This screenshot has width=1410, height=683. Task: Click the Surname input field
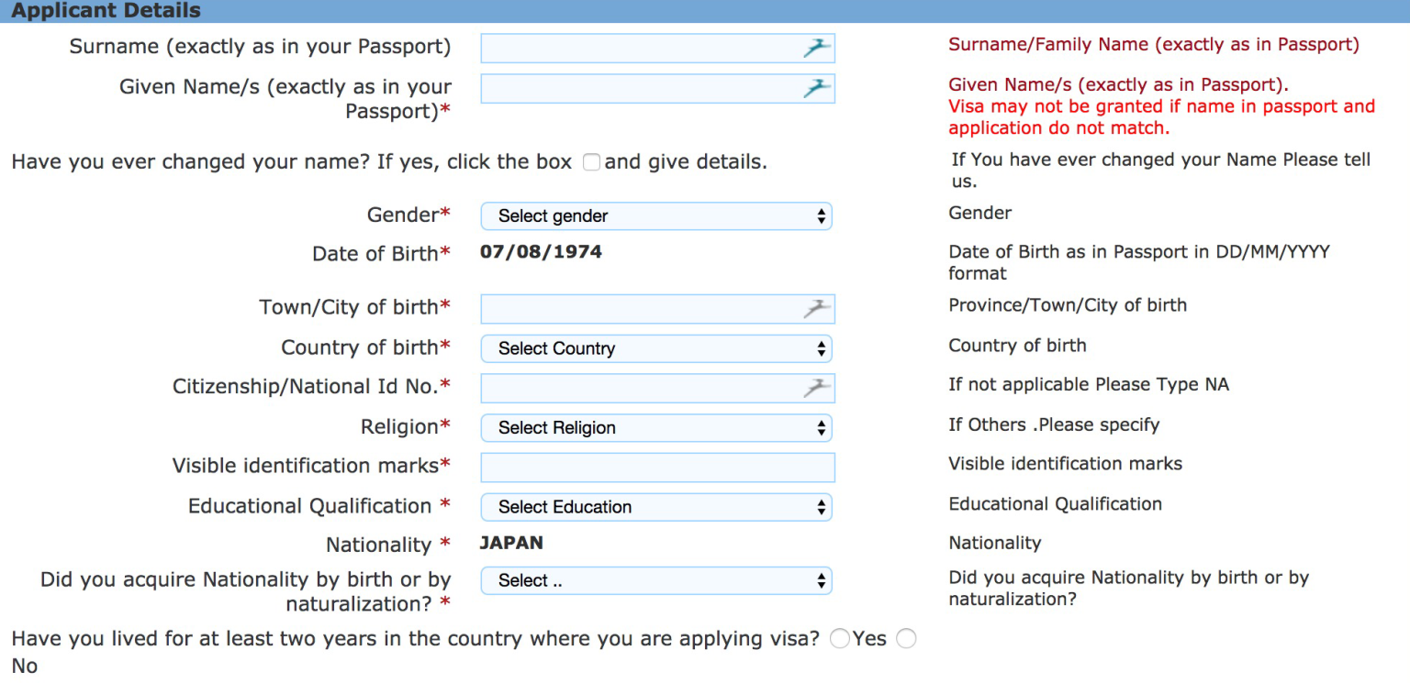(638, 49)
